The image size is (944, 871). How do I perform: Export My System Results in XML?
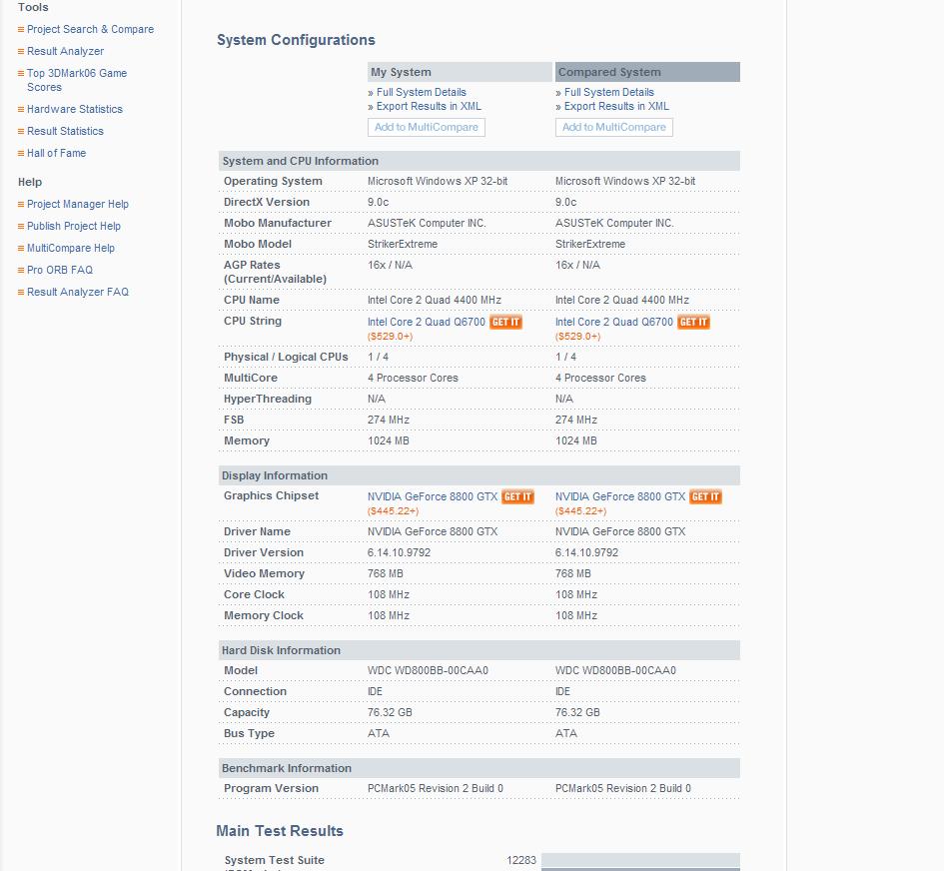click(x=429, y=106)
